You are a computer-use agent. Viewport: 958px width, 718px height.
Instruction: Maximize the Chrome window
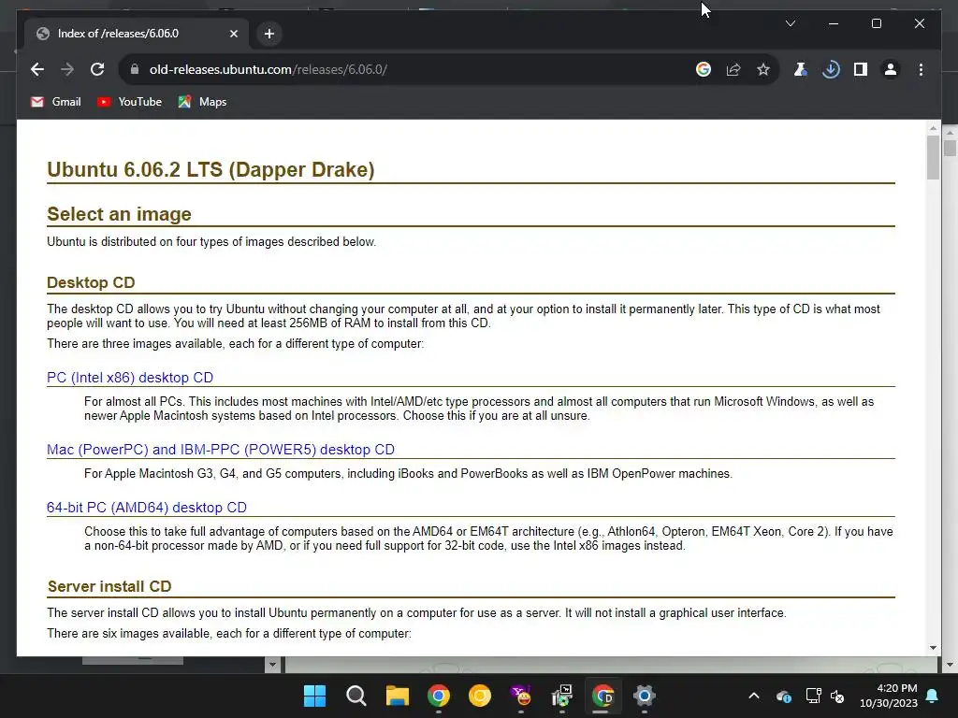click(x=876, y=23)
